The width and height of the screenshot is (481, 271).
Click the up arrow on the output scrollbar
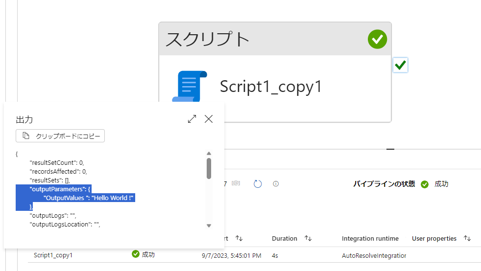point(209,154)
